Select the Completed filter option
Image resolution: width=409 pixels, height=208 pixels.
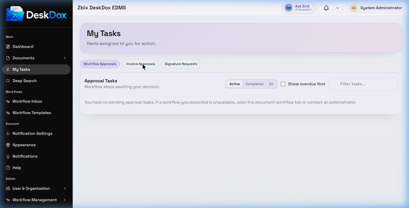point(254,84)
